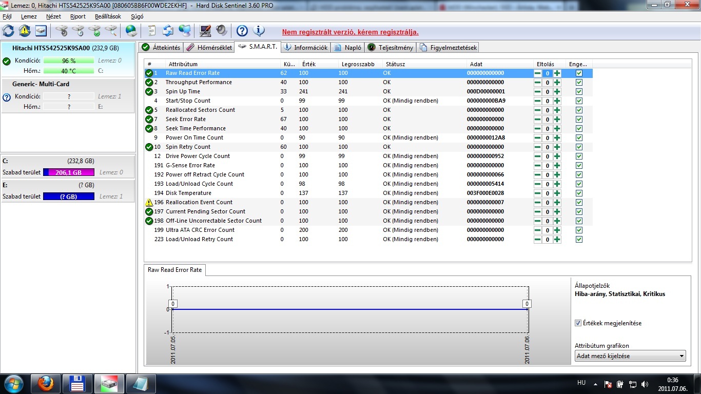Viewport: 701px width, 394px height.
Task: Select the Hitachi HTS542525K9SA00 disk entry
Action: 68,59
